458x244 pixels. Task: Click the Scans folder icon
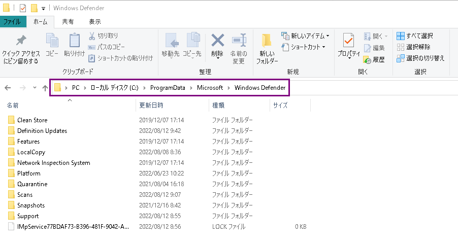(11, 195)
